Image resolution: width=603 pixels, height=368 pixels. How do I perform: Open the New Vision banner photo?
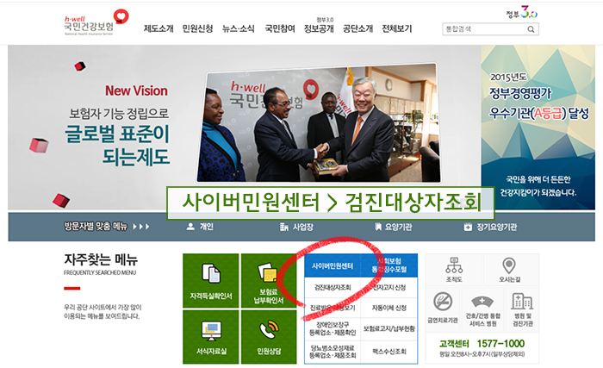tap(319, 122)
